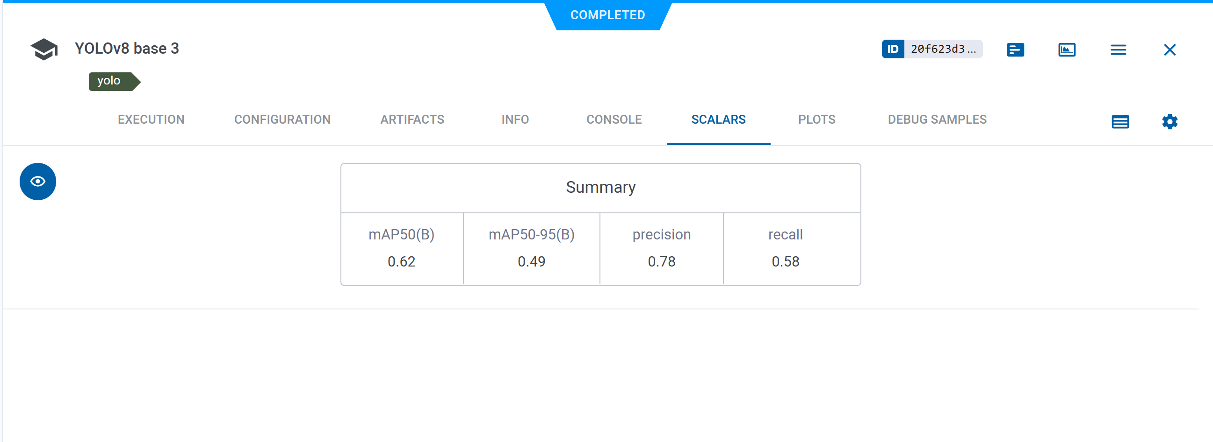Click the truncated task ID 20f623d3

(943, 49)
